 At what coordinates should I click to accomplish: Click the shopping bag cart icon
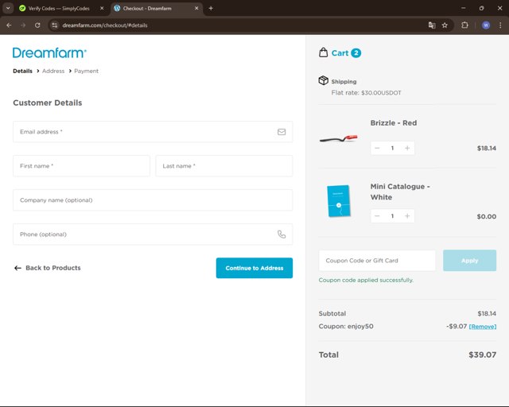click(x=323, y=52)
